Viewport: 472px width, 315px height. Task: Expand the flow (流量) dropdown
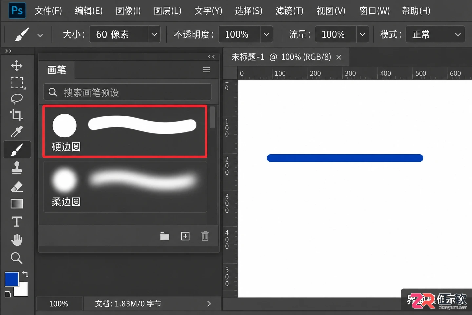pyautogui.click(x=363, y=34)
